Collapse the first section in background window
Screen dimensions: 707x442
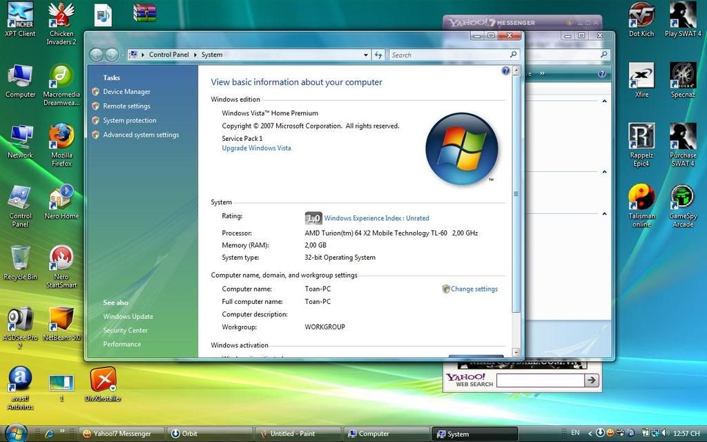(604, 101)
